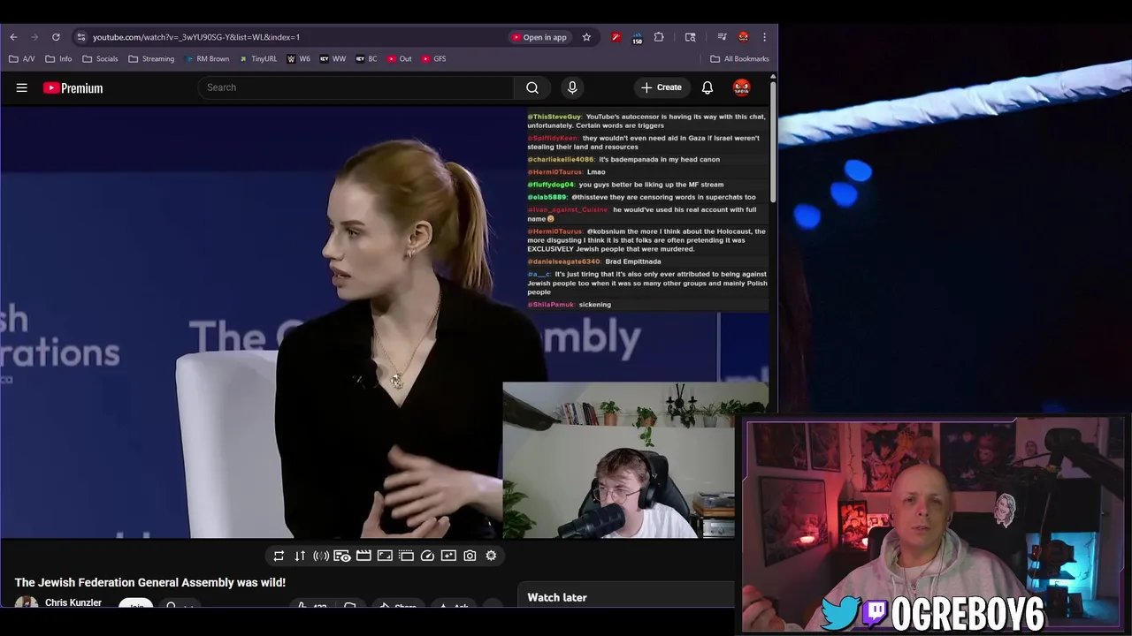Click the YouTube Premium logo
The image size is (1132, 636).
point(73,87)
